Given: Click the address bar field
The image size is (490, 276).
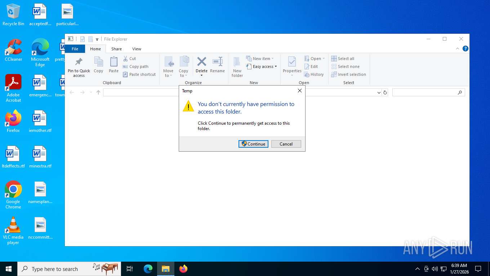Looking at the screenshot, I should click(x=242, y=92).
